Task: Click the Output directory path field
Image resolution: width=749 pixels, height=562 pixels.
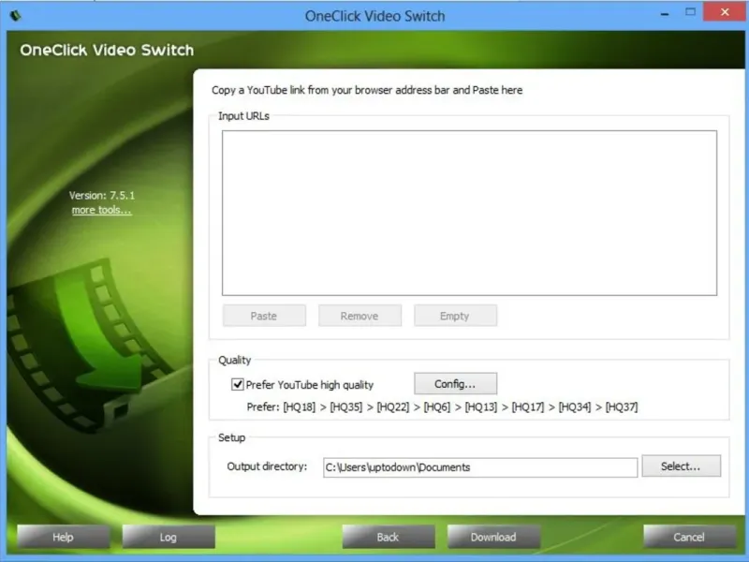Action: [x=480, y=467]
